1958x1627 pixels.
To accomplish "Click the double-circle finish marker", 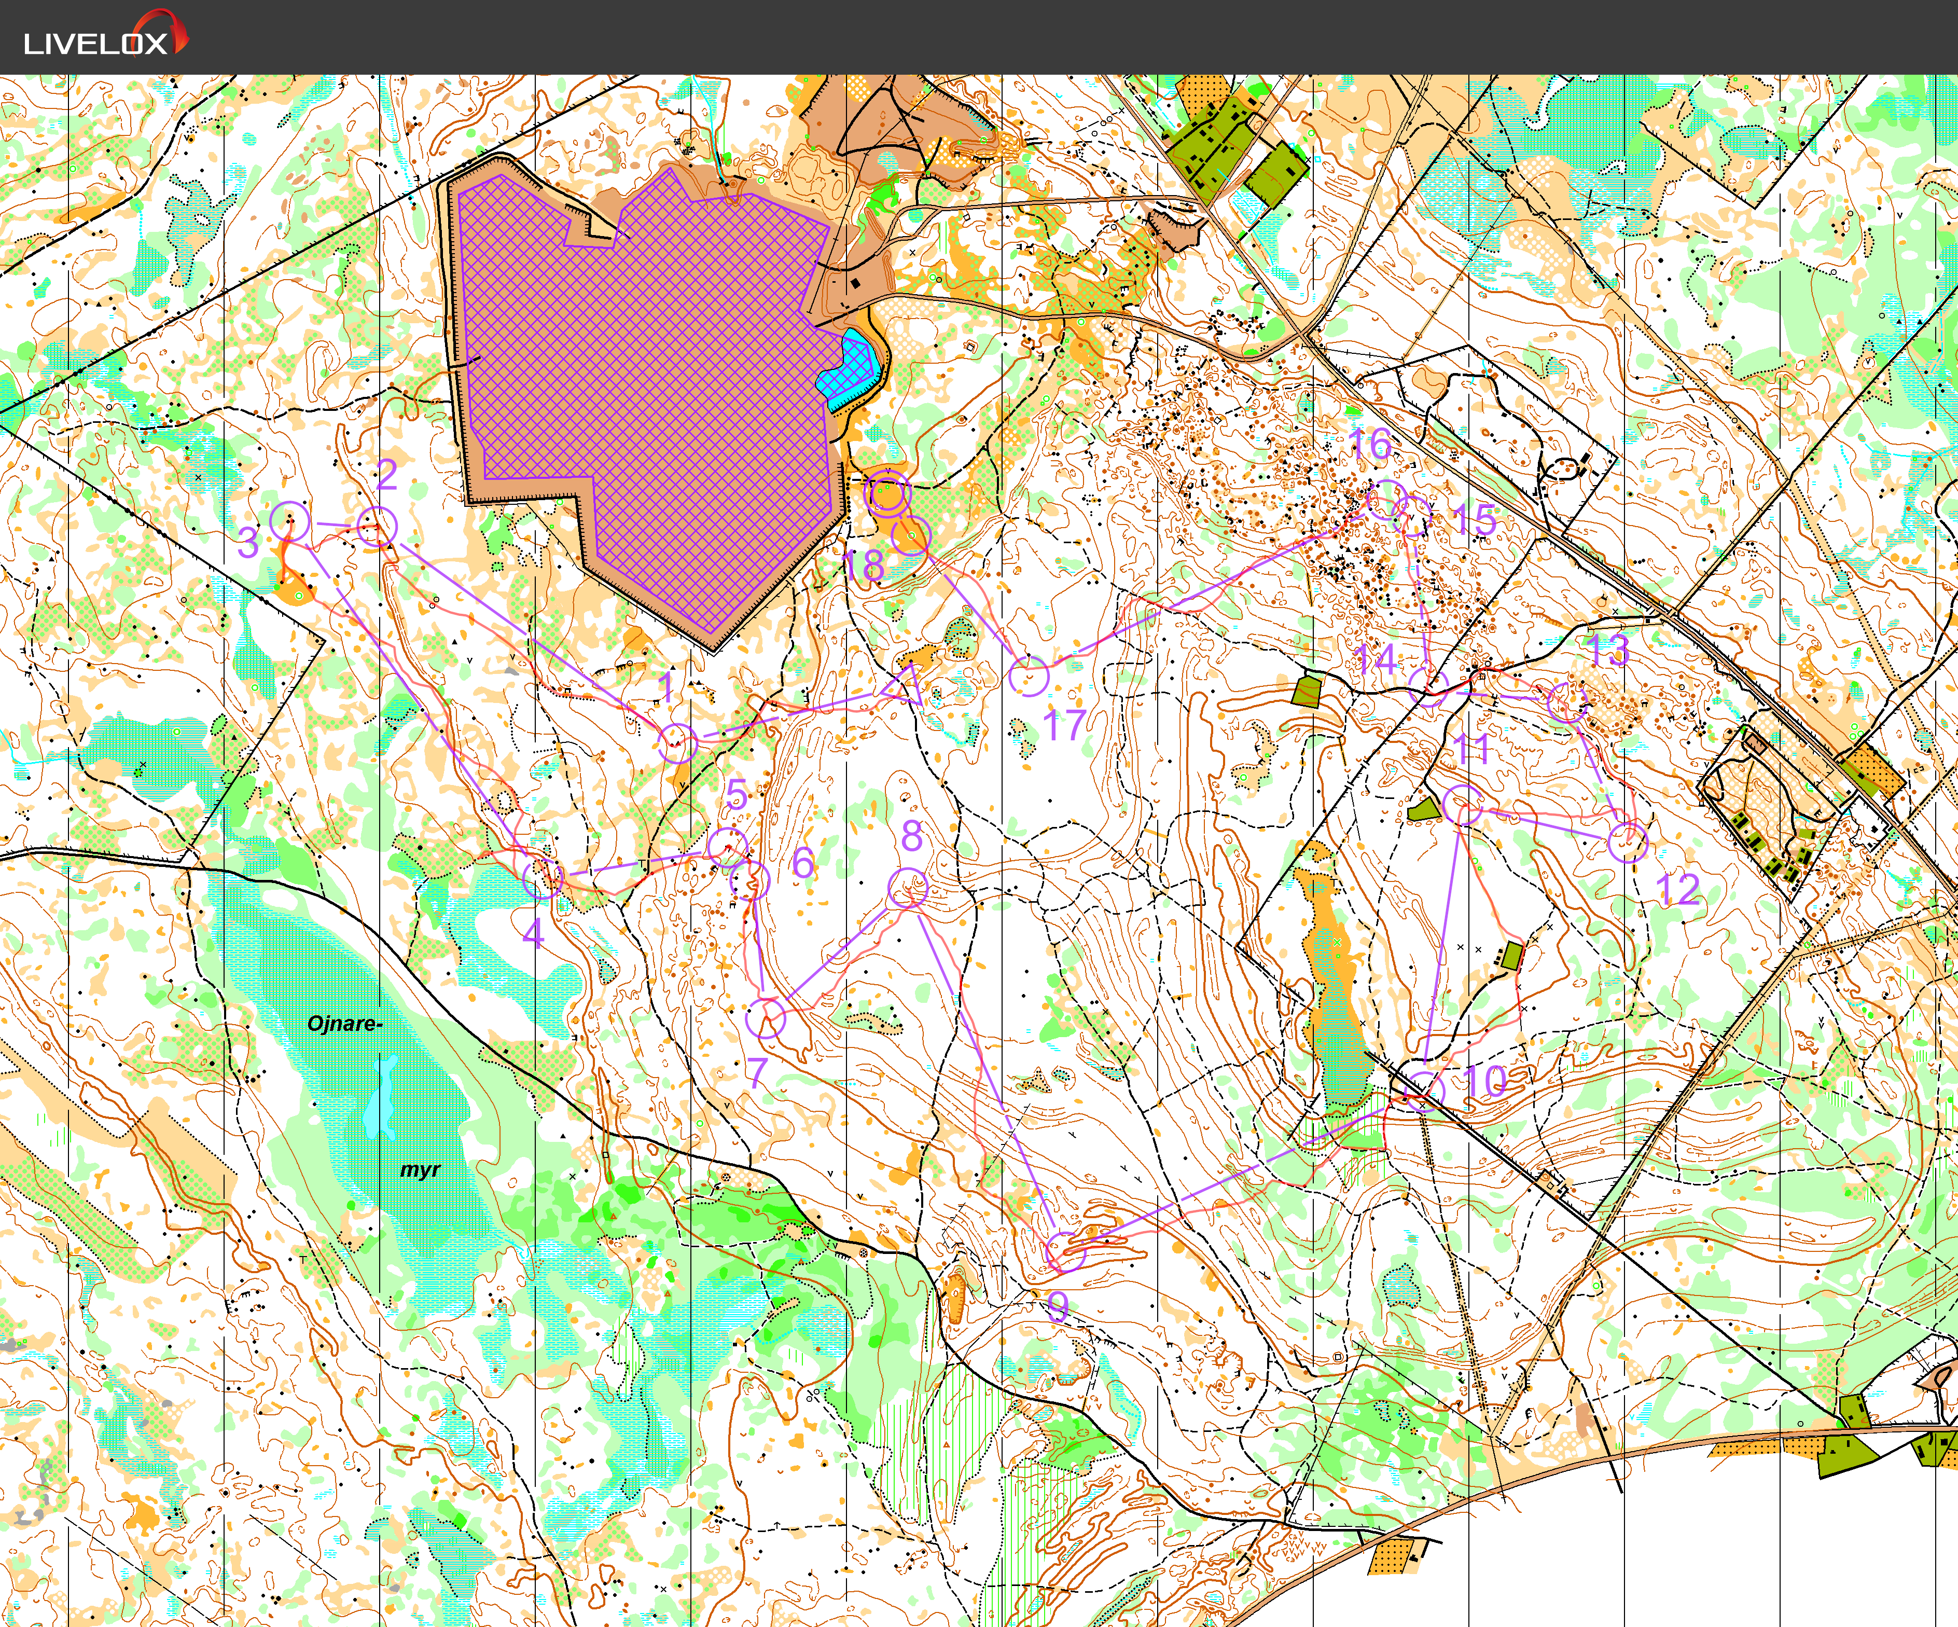I will 887,495.
